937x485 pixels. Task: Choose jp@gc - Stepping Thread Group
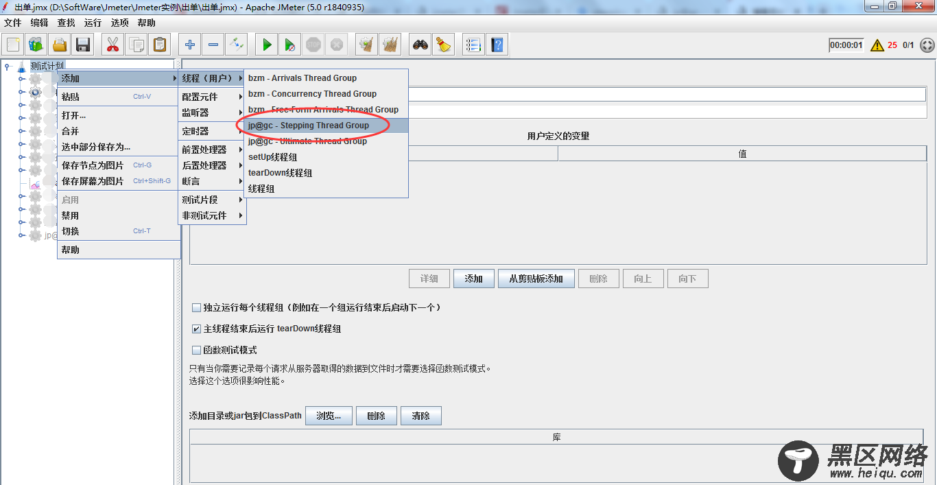pos(327,126)
